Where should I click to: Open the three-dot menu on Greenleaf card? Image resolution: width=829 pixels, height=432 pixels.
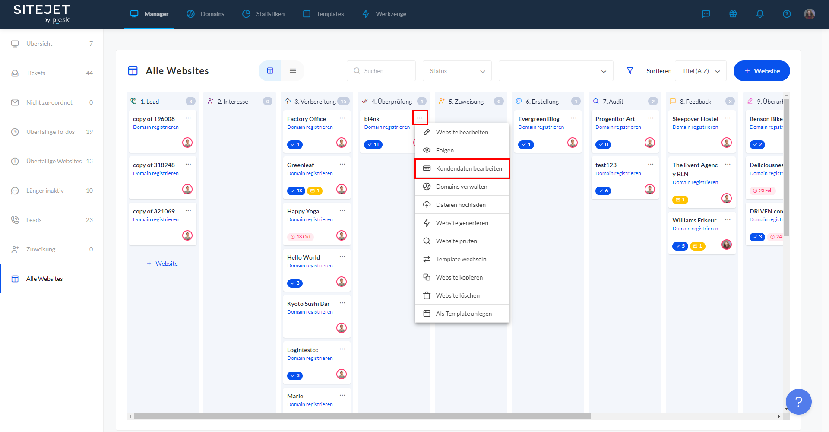click(x=342, y=165)
